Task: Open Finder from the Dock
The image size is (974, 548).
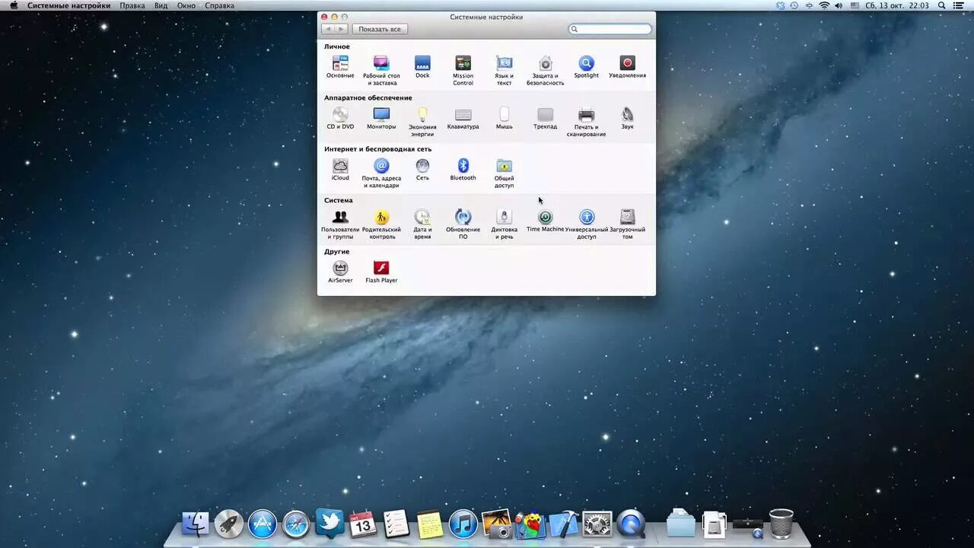Action: pos(196,524)
